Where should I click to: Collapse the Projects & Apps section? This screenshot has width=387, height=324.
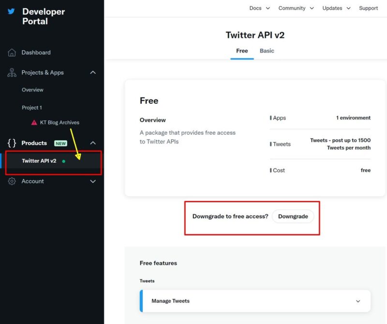tap(92, 72)
